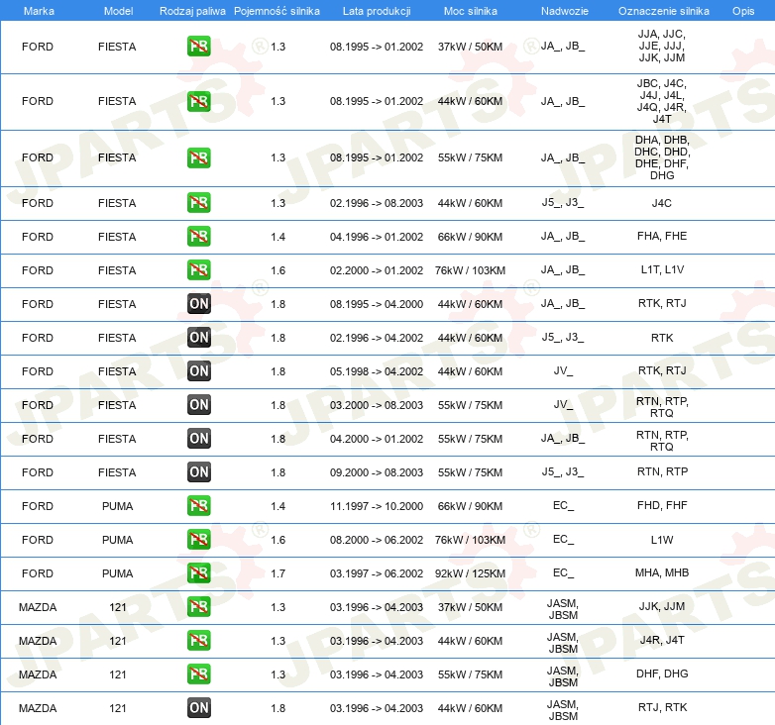Image resolution: width=775 pixels, height=725 pixels.
Task: Click the ON diesel icon for Fiesta JV_ 44kW
Action: coord(198,370)
